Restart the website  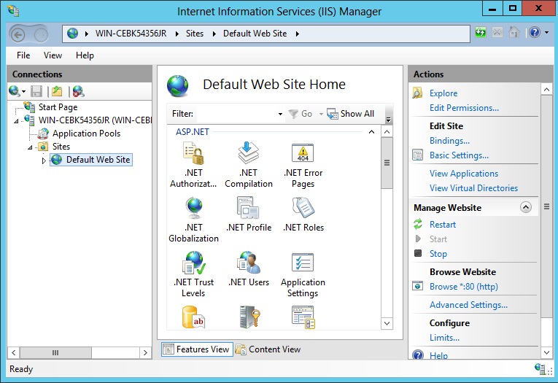(x=442, y=225)
